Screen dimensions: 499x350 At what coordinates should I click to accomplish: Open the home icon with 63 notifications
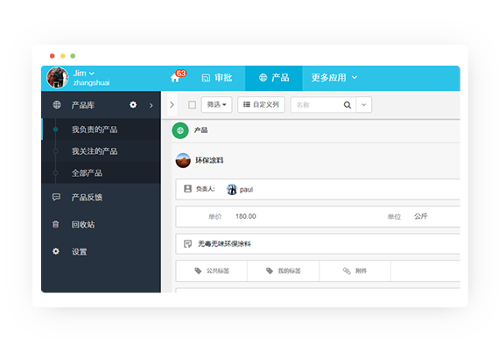pos(175,77)
